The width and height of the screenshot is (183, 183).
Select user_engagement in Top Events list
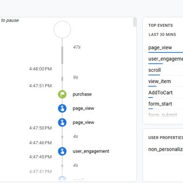click(x=165, y=59)
